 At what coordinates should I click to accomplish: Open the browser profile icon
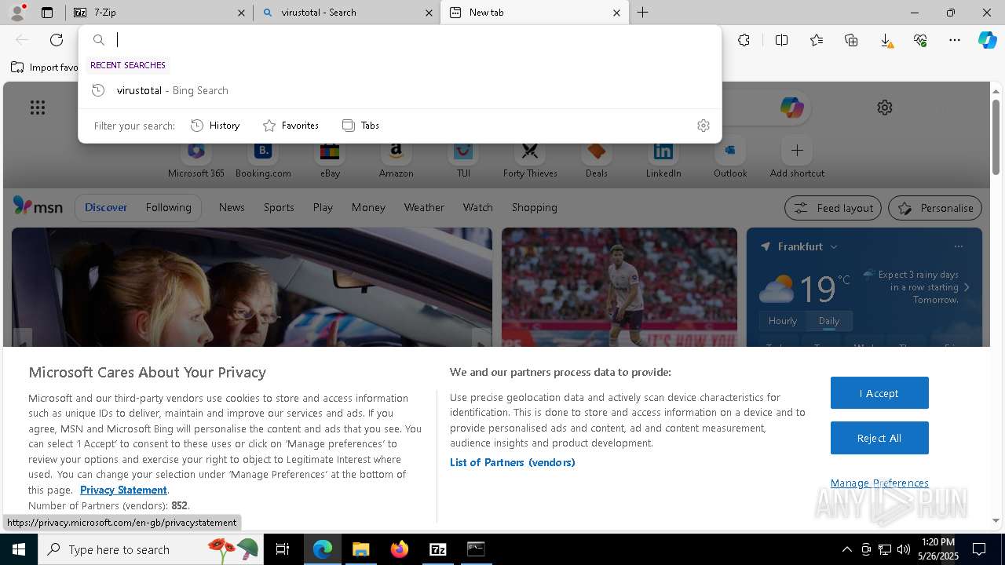(16, 13)
